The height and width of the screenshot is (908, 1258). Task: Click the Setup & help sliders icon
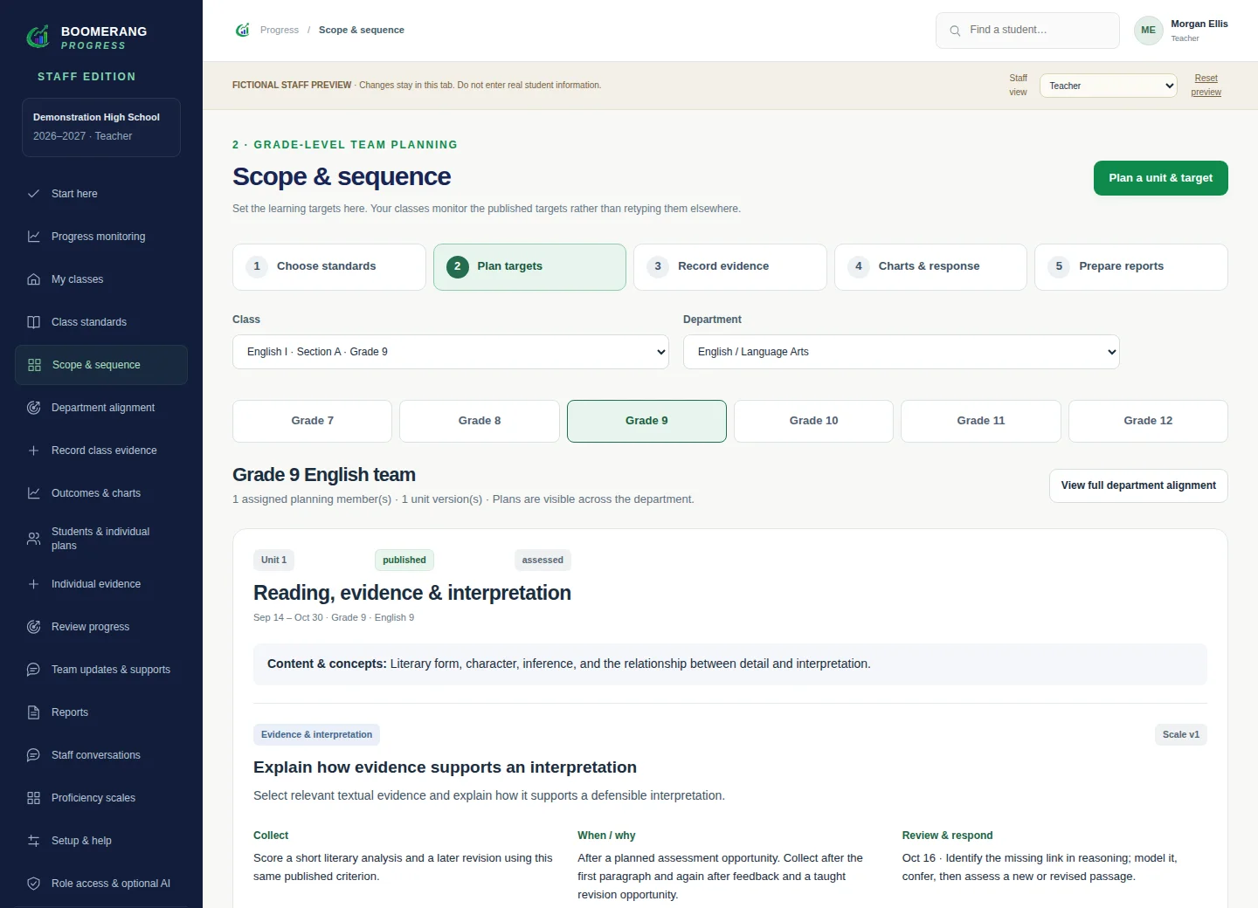[x=33, y=841]
